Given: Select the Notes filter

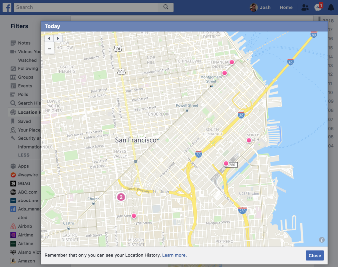Looking at the screenshot, I should 24,43.
